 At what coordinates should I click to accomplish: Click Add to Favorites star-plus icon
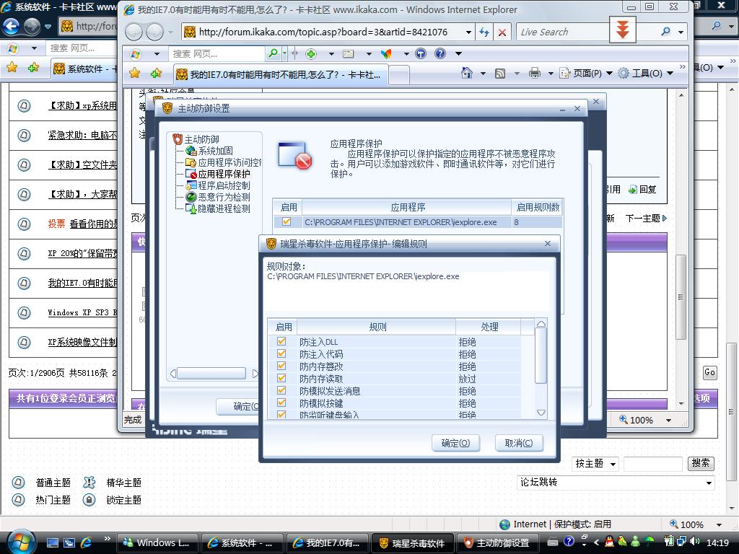point(156,73)
